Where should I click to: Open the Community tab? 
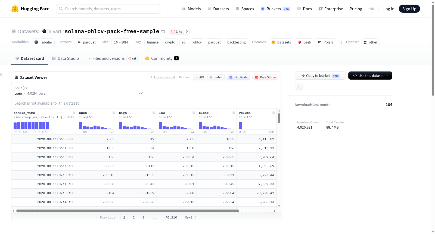tap(162, 58)
